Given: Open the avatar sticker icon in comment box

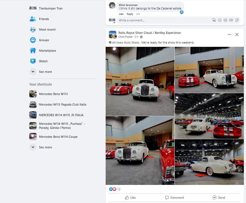Looking at the screenshot, I should point(214,20).
